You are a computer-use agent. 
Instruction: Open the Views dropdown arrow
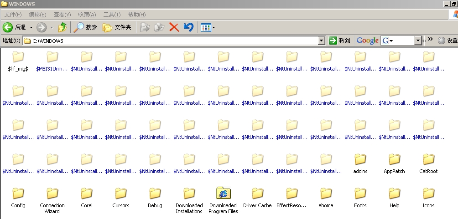[213, 28]
